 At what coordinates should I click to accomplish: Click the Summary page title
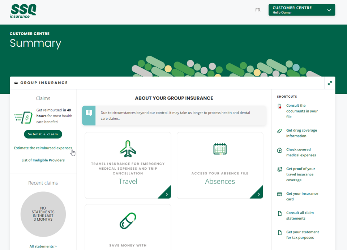pos(35,43)
